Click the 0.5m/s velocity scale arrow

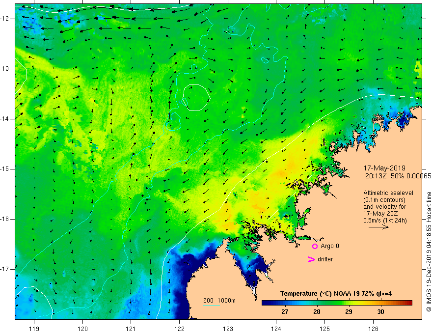[378, 227]
